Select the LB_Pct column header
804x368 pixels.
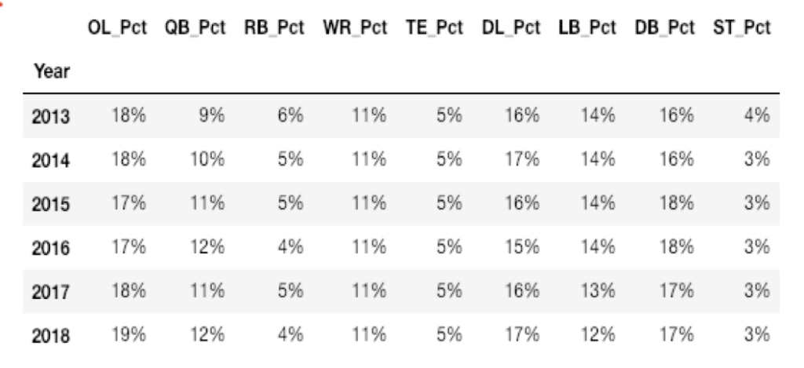pos(587,28)
